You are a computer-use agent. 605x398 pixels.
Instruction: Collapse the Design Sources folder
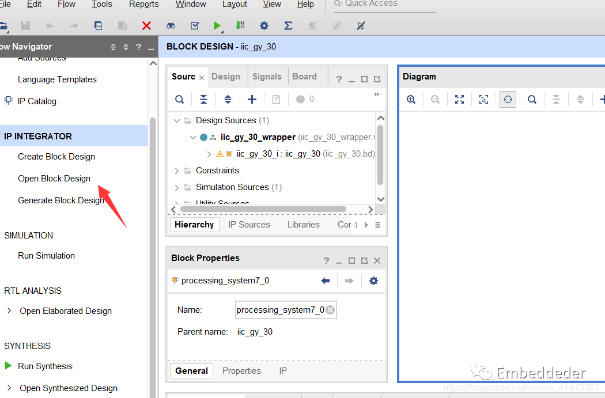(177, 120)
